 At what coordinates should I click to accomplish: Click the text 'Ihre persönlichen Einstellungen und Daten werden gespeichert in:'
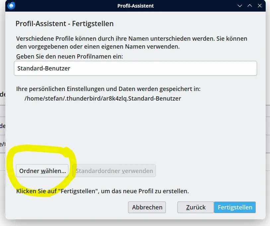[108, 89]
